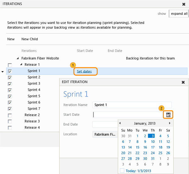Screen dimensions: 189x174
Task: Pick January 20 in the calendar
Action: [123, 153]
